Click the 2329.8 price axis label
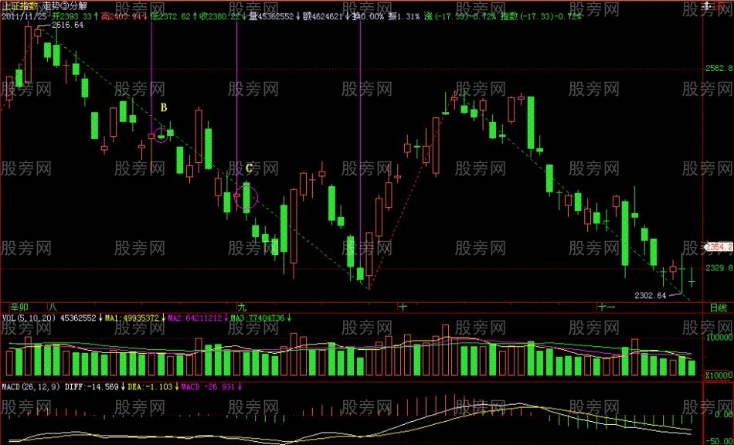This screenshot has height=445, width=734. (719, 269)
